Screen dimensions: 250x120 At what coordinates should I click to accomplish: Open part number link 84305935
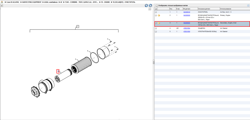click(x=187, y=23)
